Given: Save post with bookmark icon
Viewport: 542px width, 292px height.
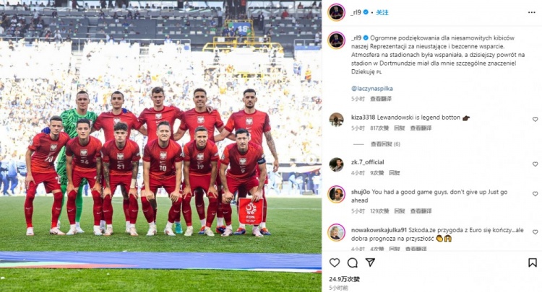Looking at the screenshot, I should (x=533, y=262).
